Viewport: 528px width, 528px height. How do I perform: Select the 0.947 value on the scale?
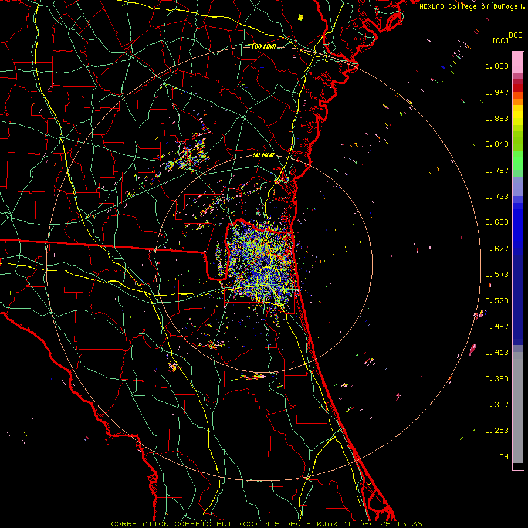[x=497, y=92]
